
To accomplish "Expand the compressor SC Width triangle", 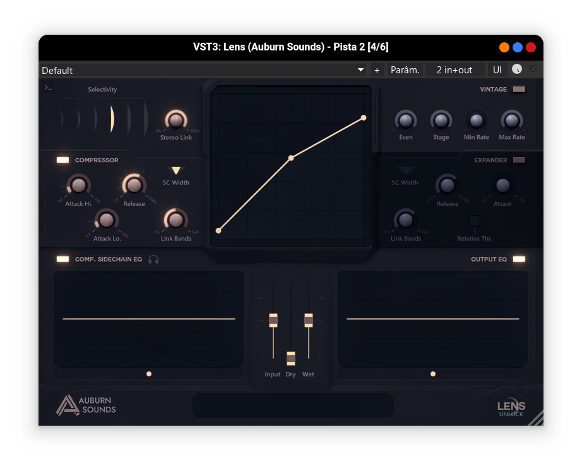I will point(176,171).
